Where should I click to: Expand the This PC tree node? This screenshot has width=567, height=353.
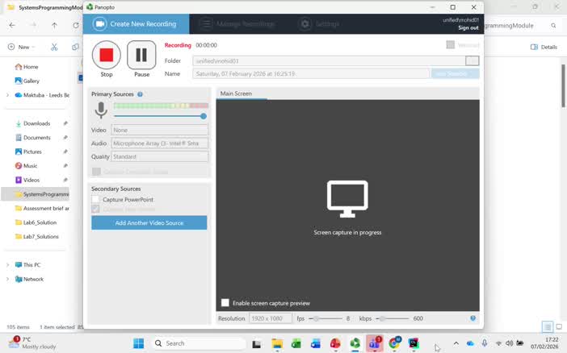click(x=7, y=265)
